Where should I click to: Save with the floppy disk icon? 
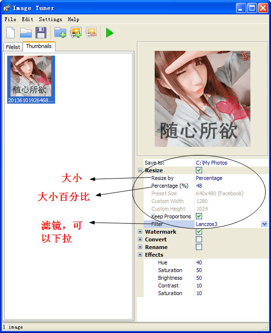click(41, 33)
